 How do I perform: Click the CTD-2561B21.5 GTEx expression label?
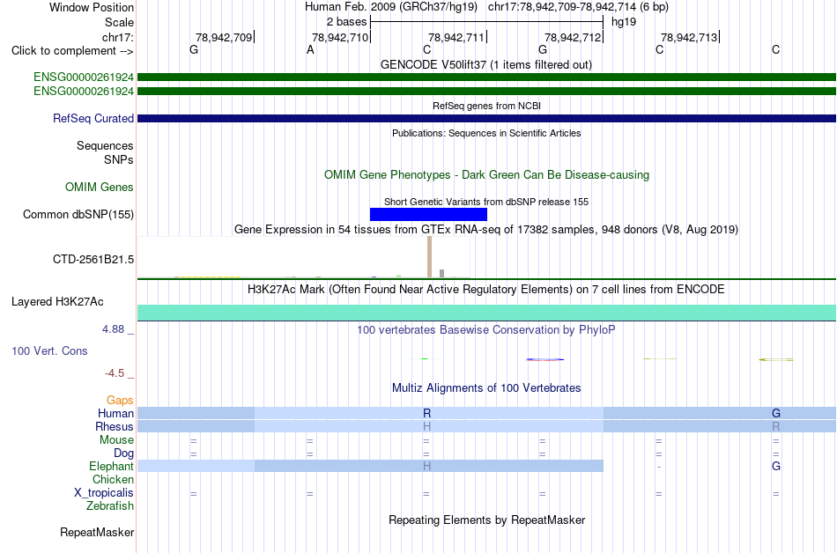pyautogui.click(x=93, y=259)
